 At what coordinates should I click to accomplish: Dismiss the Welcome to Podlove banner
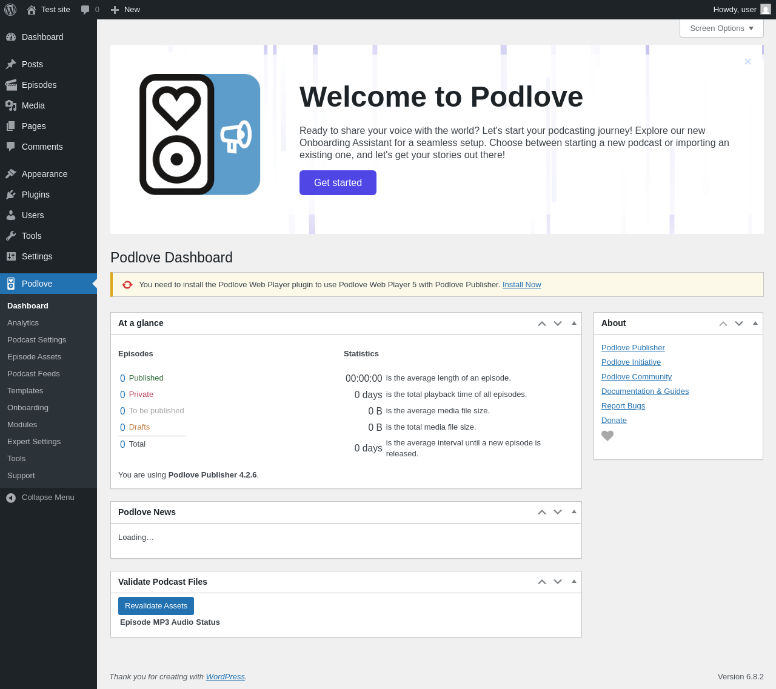coord(748,61)
